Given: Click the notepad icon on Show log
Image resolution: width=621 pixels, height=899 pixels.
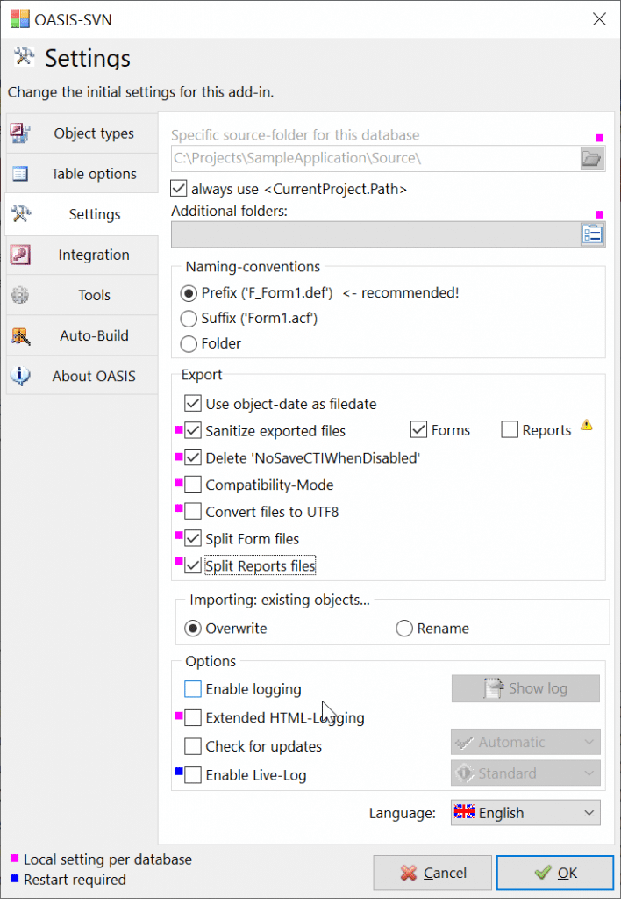Looking at the screenshot, I should [x=493, y=688].
